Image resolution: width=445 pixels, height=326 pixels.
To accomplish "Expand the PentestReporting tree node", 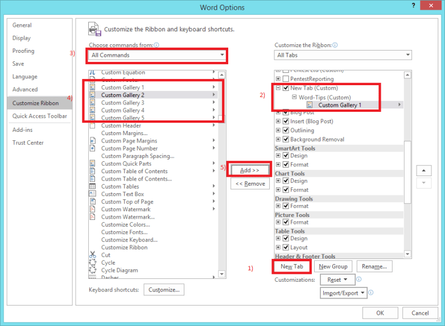I will (278, 78).
